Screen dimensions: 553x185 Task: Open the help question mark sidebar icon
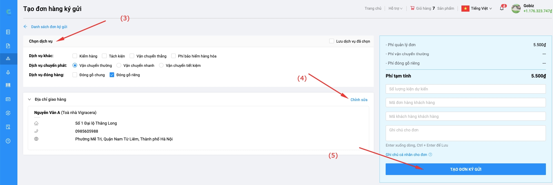point(8,141)
